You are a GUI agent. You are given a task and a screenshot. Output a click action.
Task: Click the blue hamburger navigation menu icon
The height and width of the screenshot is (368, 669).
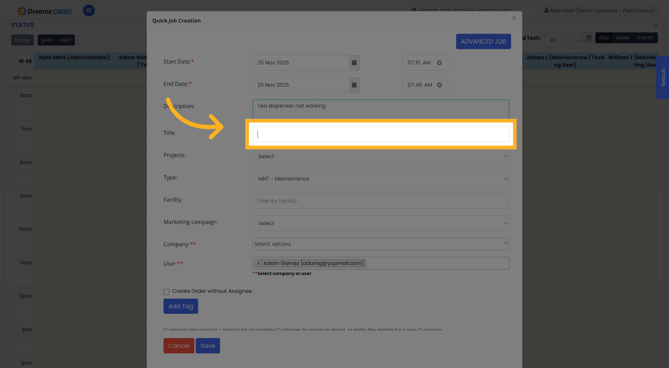(x=89, y=10)
